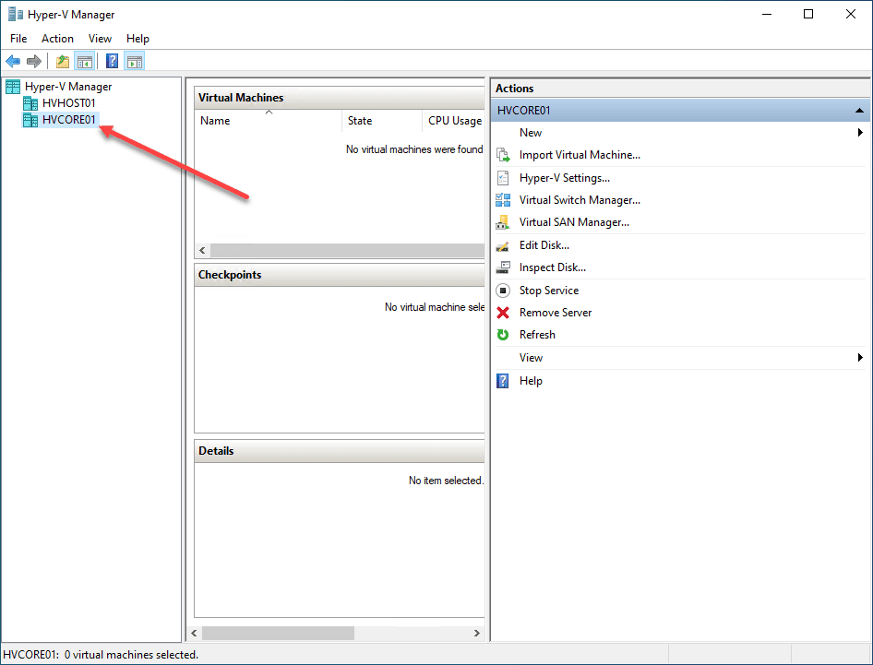Toggle the Show/Hide Action Pane icon
Screen dimensions: 873x665
tap(135, 61)
